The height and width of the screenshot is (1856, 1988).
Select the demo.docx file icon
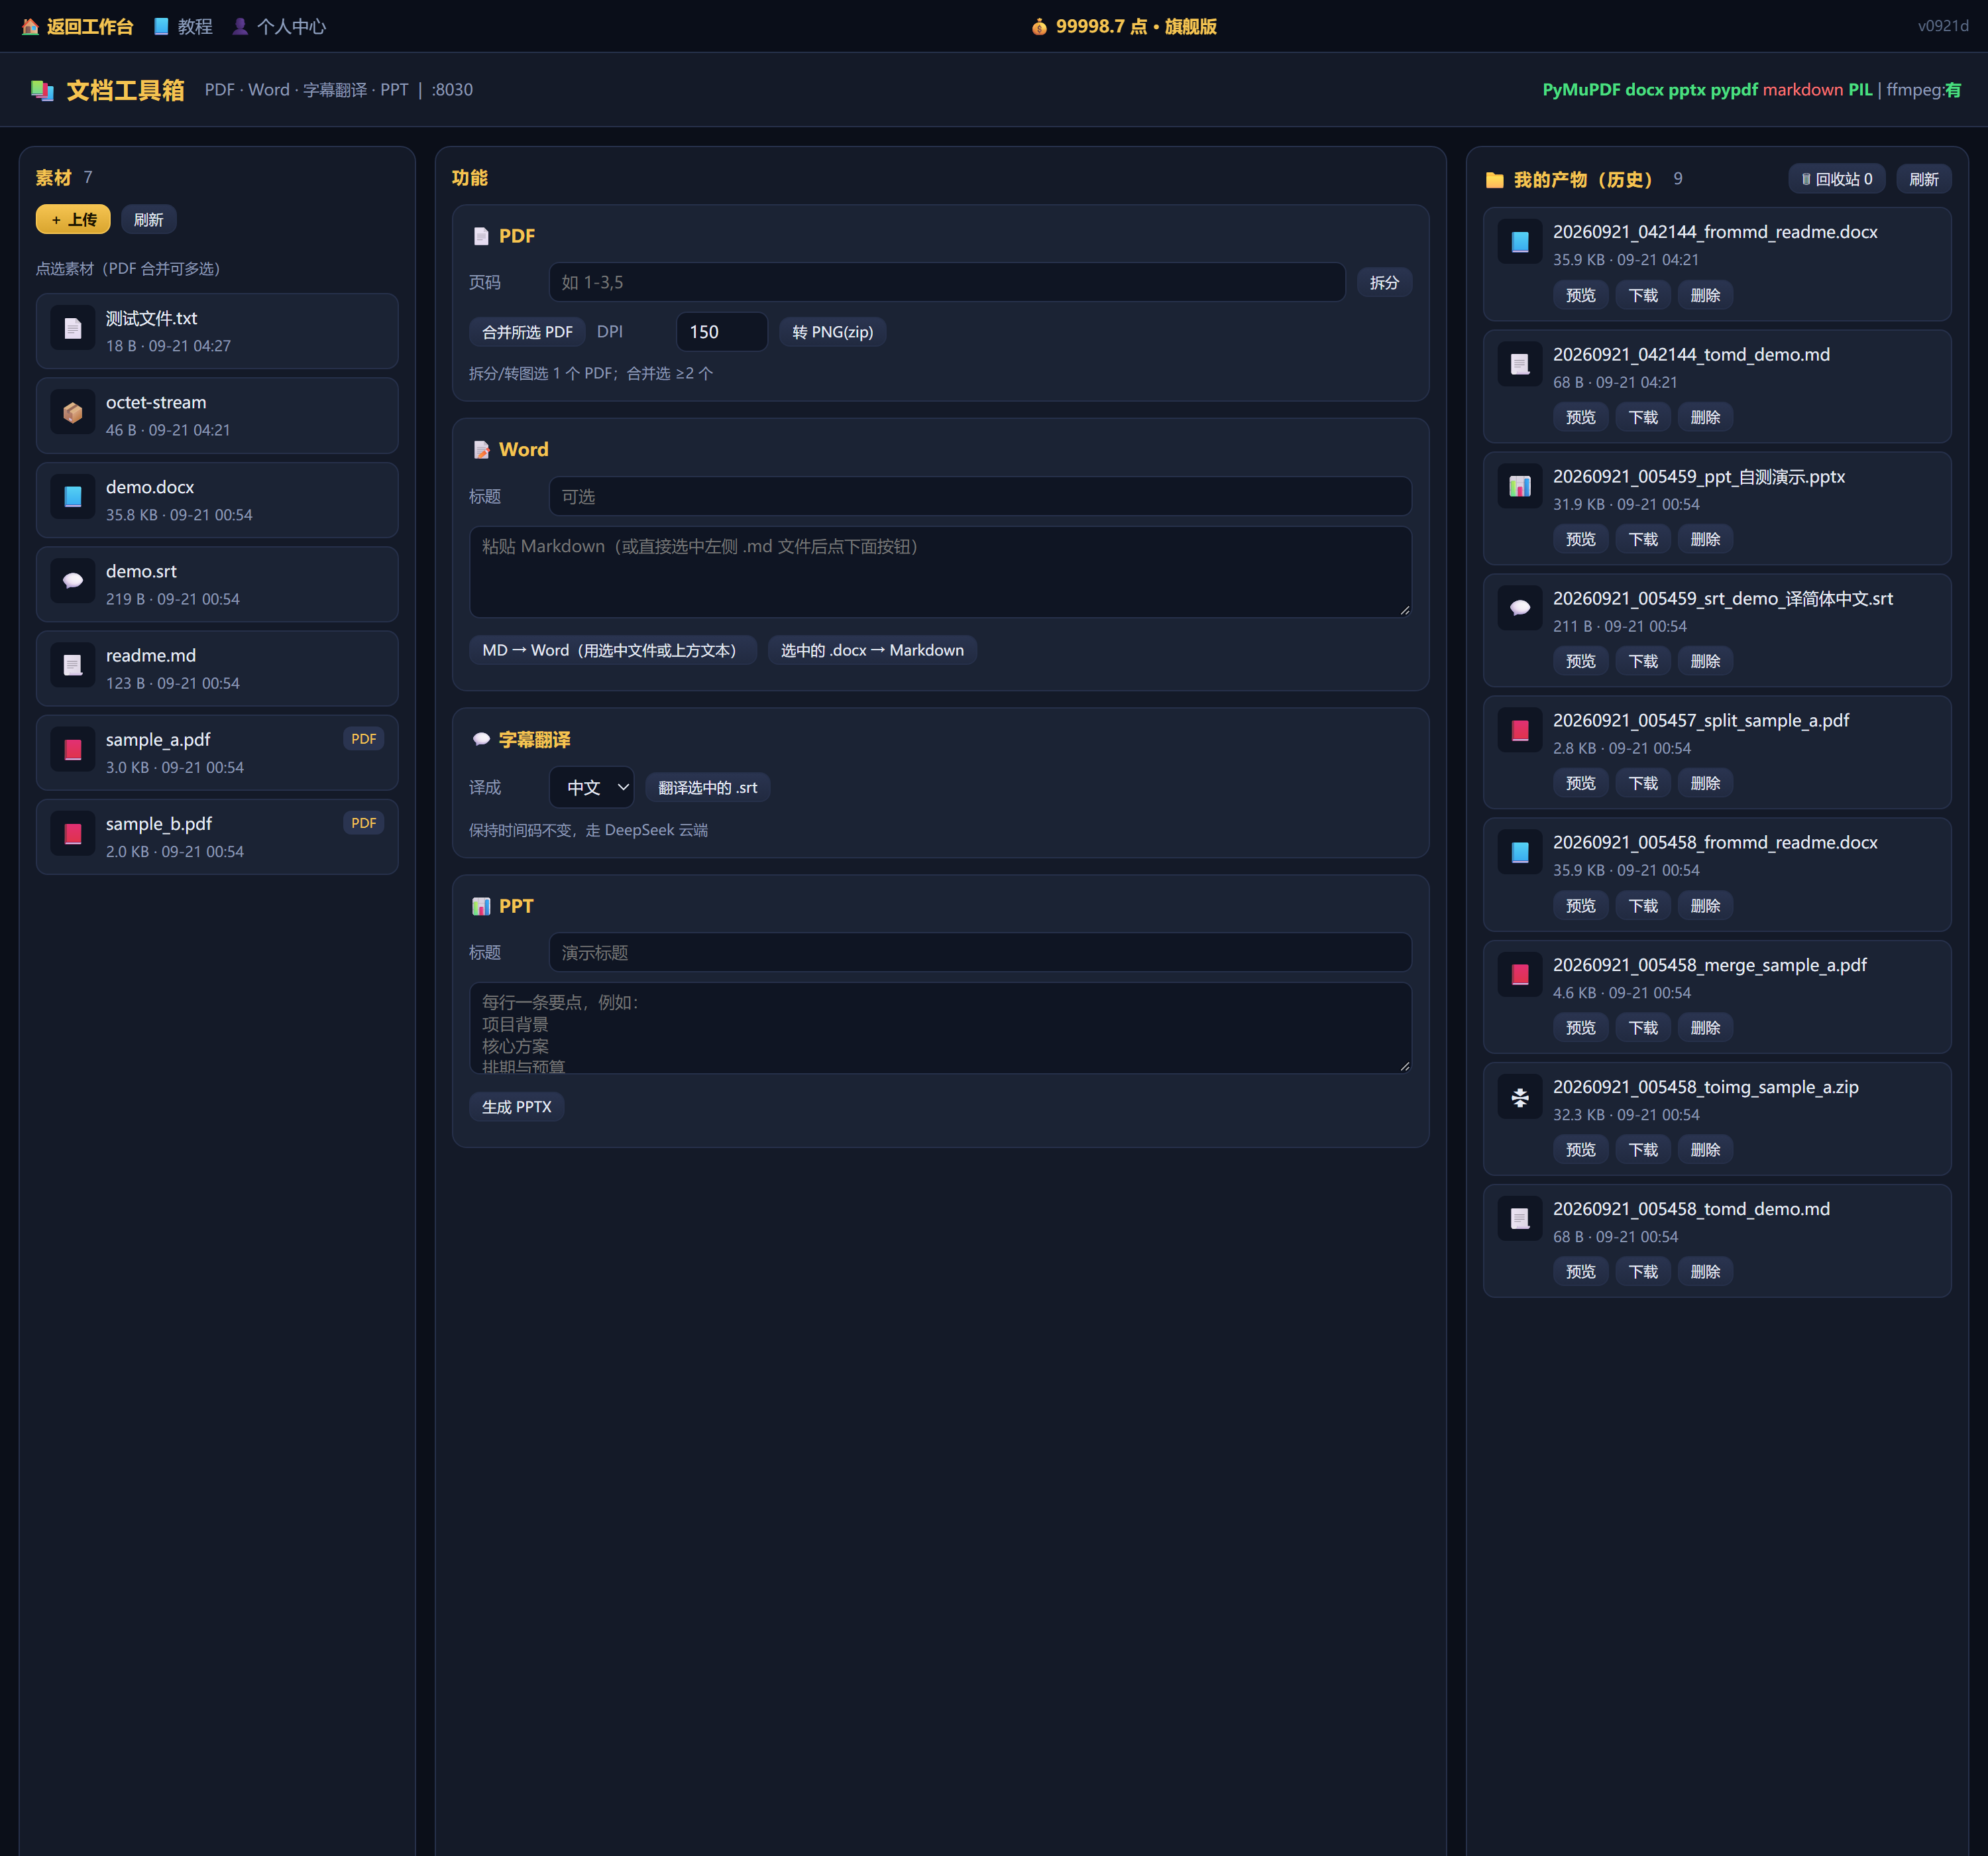[x=73, y=497]
